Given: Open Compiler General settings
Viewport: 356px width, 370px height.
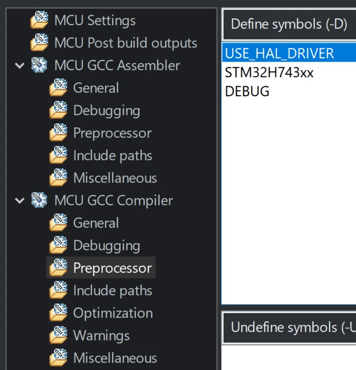Looking at the screenshot, I should click(96, 223).
